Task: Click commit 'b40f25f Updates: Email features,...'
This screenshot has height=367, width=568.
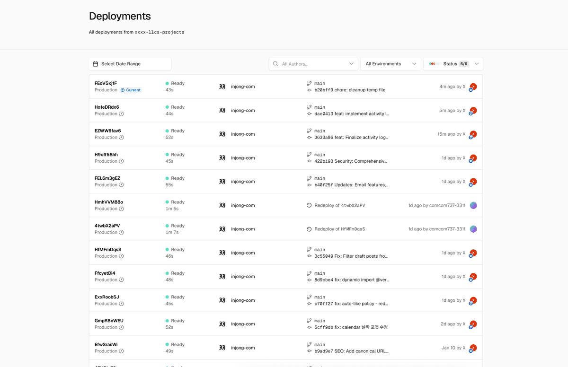Action: click(x=351, y=185)
